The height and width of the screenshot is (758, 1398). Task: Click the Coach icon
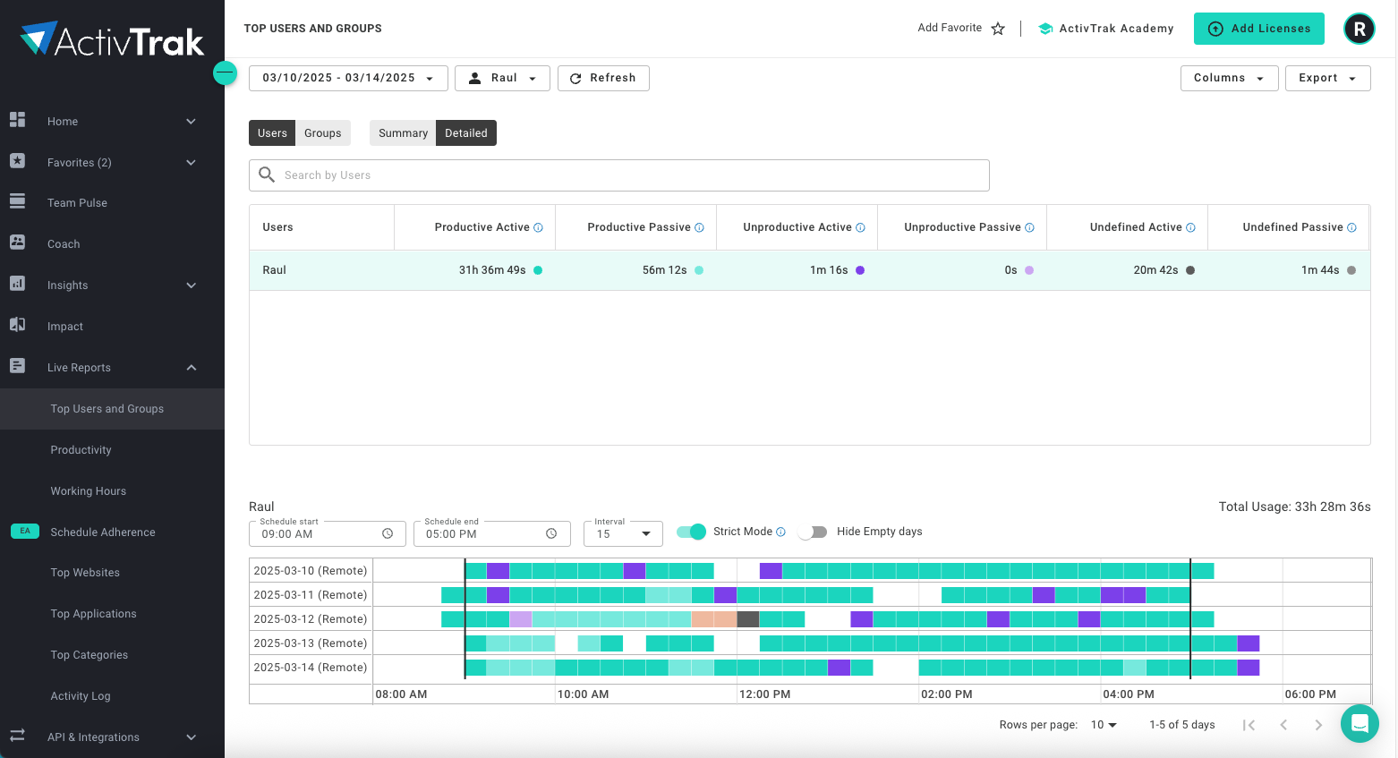[17, 243]
